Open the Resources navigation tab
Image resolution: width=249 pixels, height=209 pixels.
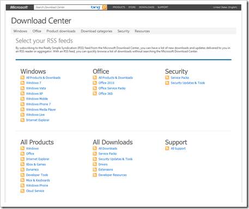[x=142, y=31]
